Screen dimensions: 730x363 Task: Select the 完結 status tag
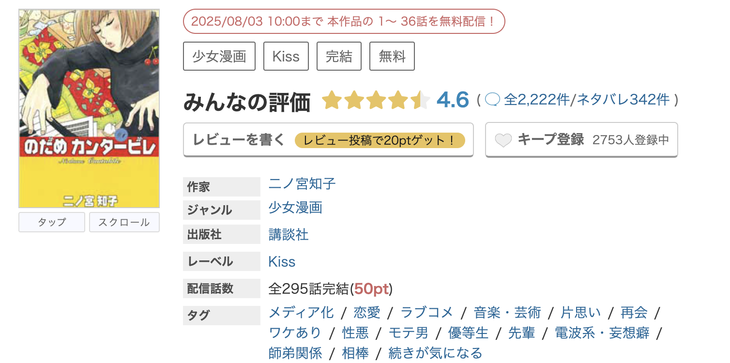tap(339, 56)
